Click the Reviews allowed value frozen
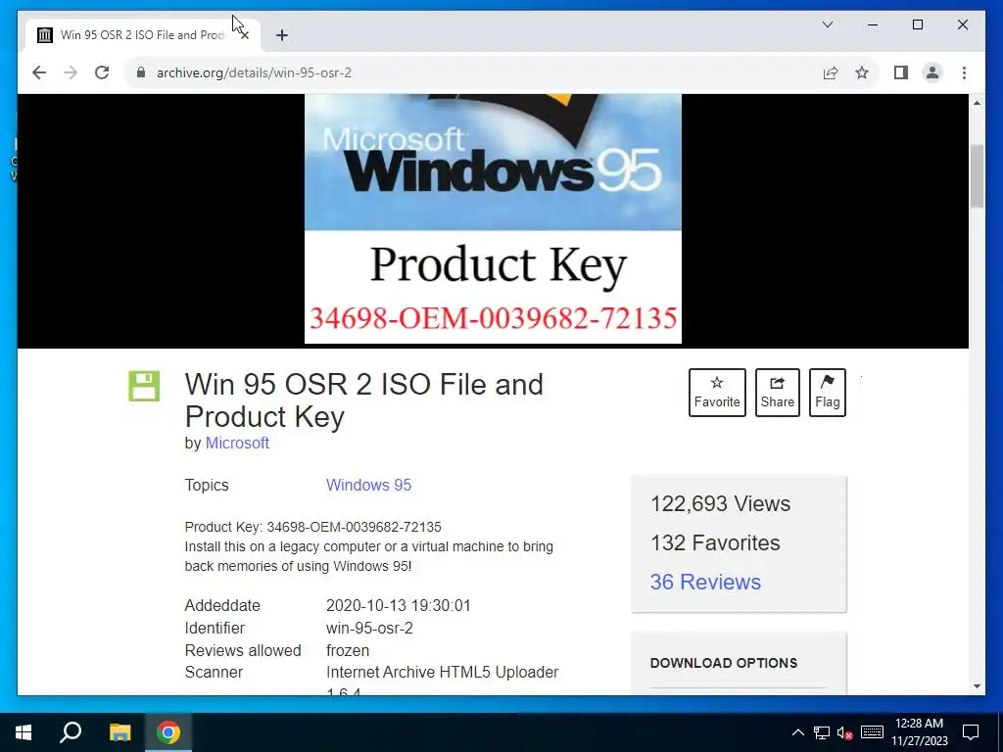This screenshot has height=752, width=1003. [348, 650]
